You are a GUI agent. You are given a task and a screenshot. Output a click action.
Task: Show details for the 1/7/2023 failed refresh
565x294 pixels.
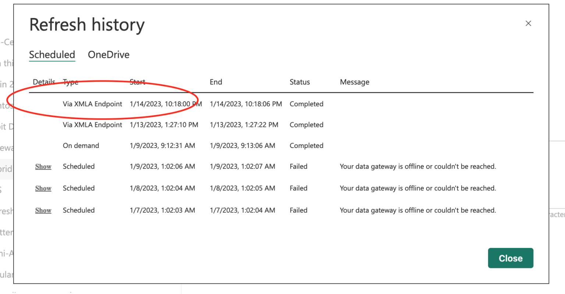pos(43,210)
